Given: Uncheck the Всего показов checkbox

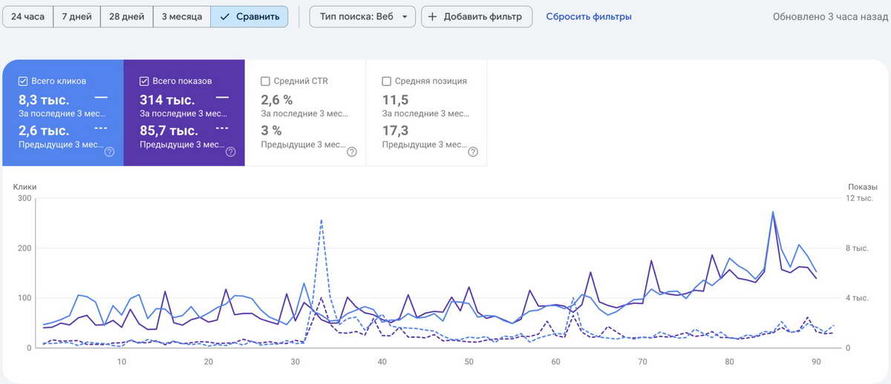Looking at the screenshot, I should (144, 81).
